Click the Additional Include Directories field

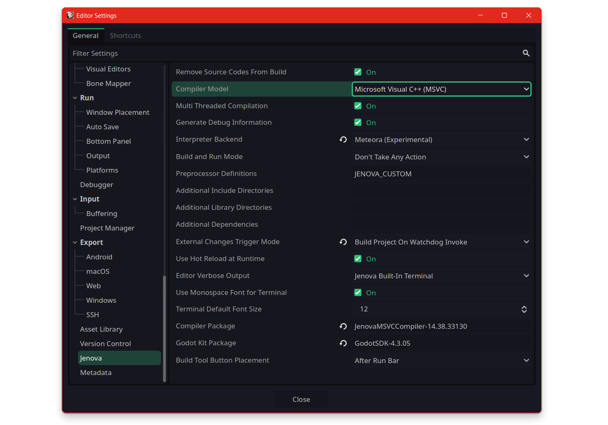(441, 191)
